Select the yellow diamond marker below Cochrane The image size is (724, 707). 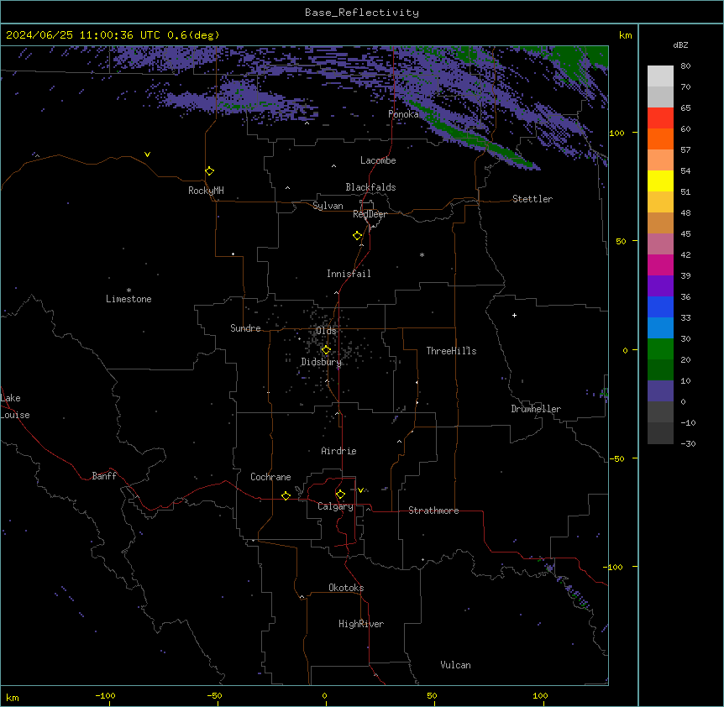point(286,495)
